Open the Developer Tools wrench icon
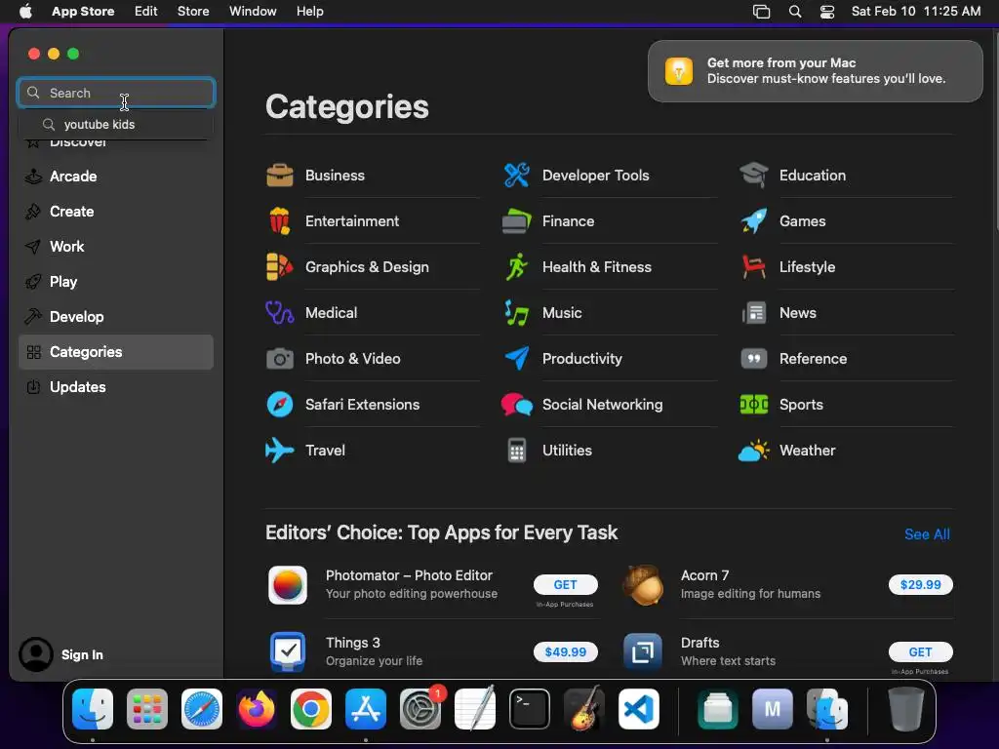 coord(517,176)
